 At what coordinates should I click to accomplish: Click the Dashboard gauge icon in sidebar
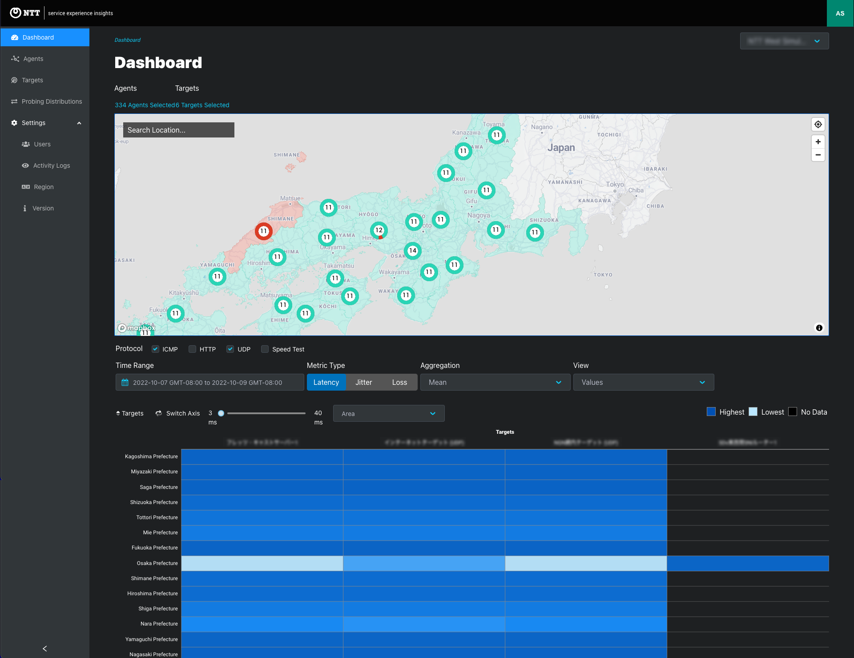(15, 37)
